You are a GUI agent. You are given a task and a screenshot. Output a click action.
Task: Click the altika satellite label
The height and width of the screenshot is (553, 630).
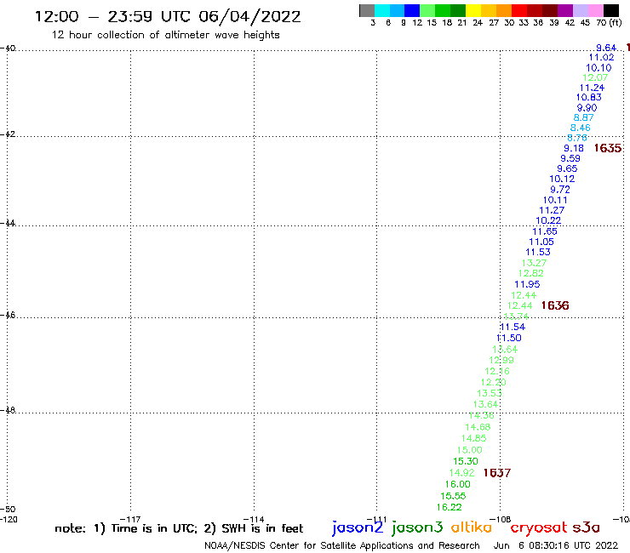pos(472,527)
